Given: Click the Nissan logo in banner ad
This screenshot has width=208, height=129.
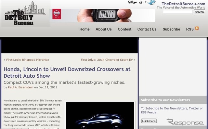Looking at the screenshot, I should pos(57,14).
